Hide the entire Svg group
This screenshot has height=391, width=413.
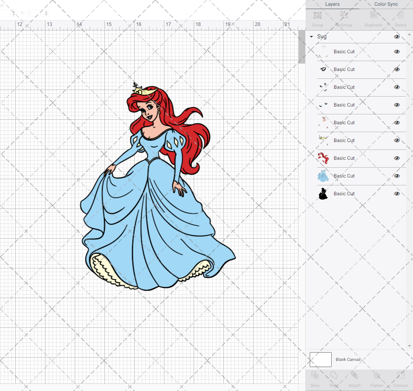397,37
